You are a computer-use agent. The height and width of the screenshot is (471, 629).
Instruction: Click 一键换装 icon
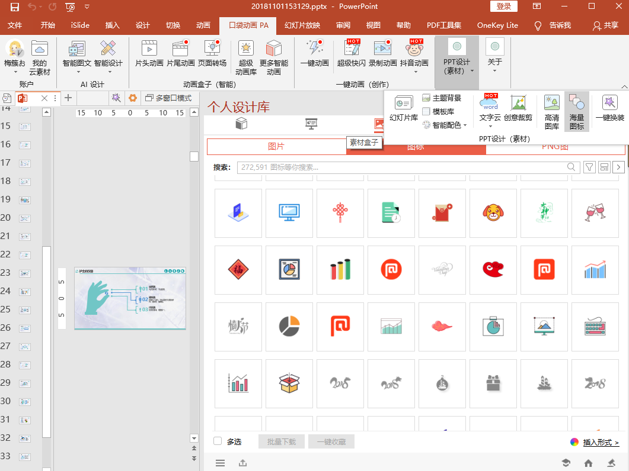tap(610, 108)
